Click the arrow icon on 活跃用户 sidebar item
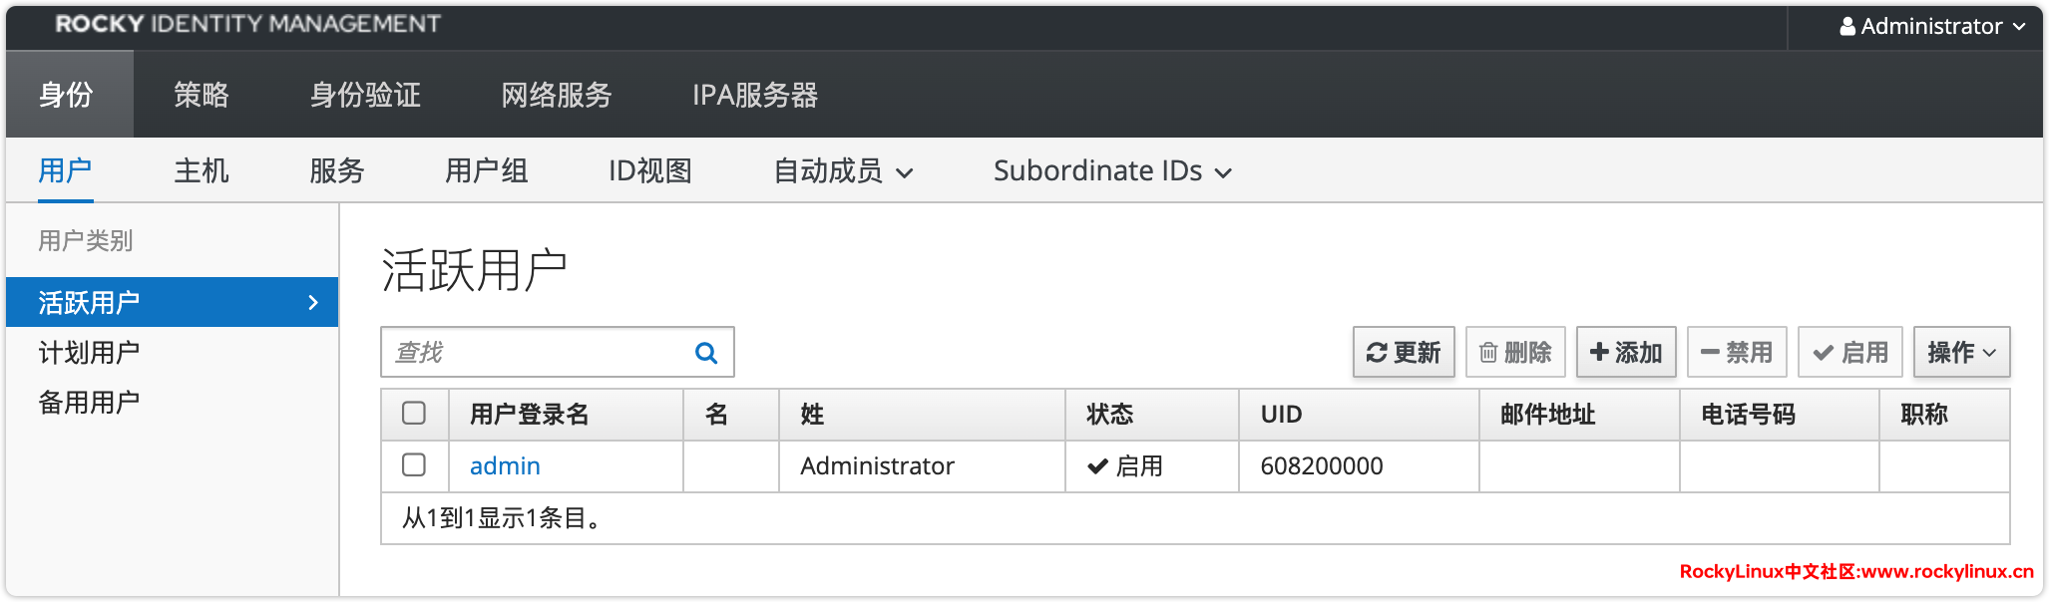The image size is (2049, 602). click(x=313, y=302)
